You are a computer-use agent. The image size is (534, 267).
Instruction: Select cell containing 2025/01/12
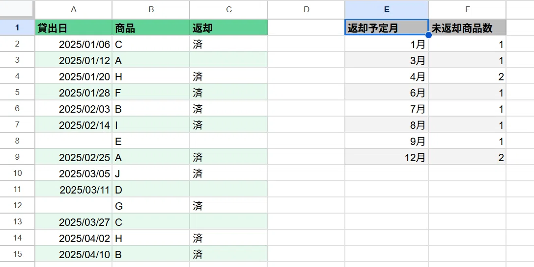(74, 60)
